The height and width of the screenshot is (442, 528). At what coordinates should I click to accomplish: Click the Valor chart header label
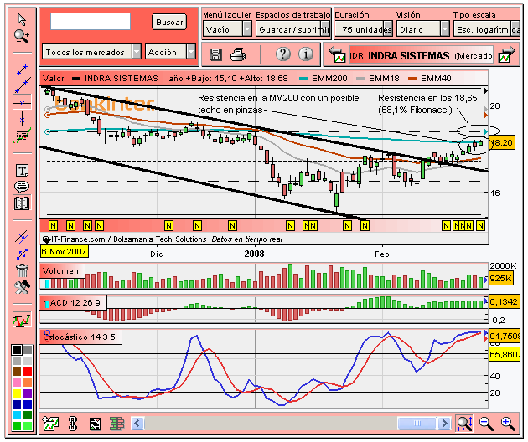pos(53,79)
